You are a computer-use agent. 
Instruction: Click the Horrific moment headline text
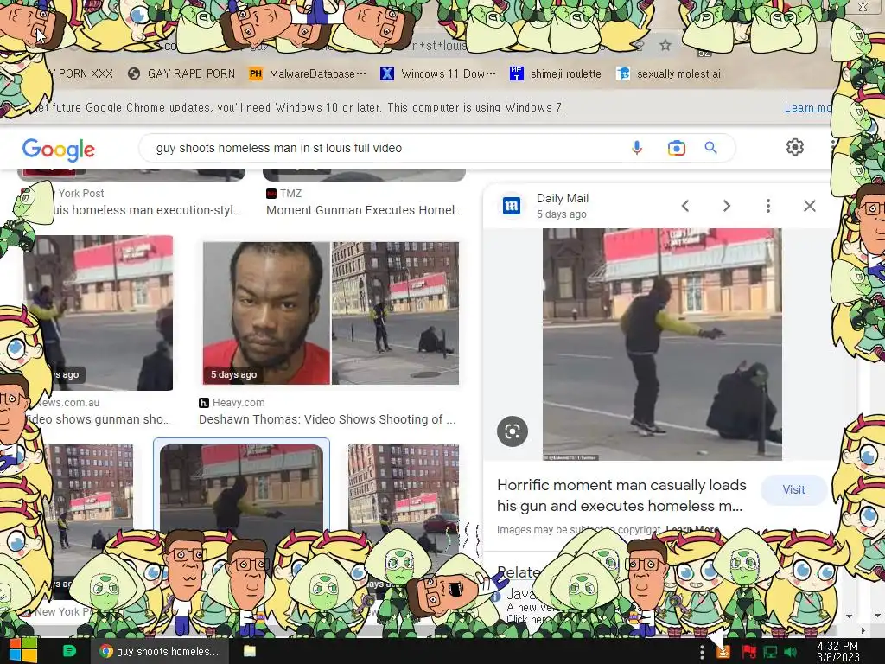pyautogui.click(x=621, y=495)
